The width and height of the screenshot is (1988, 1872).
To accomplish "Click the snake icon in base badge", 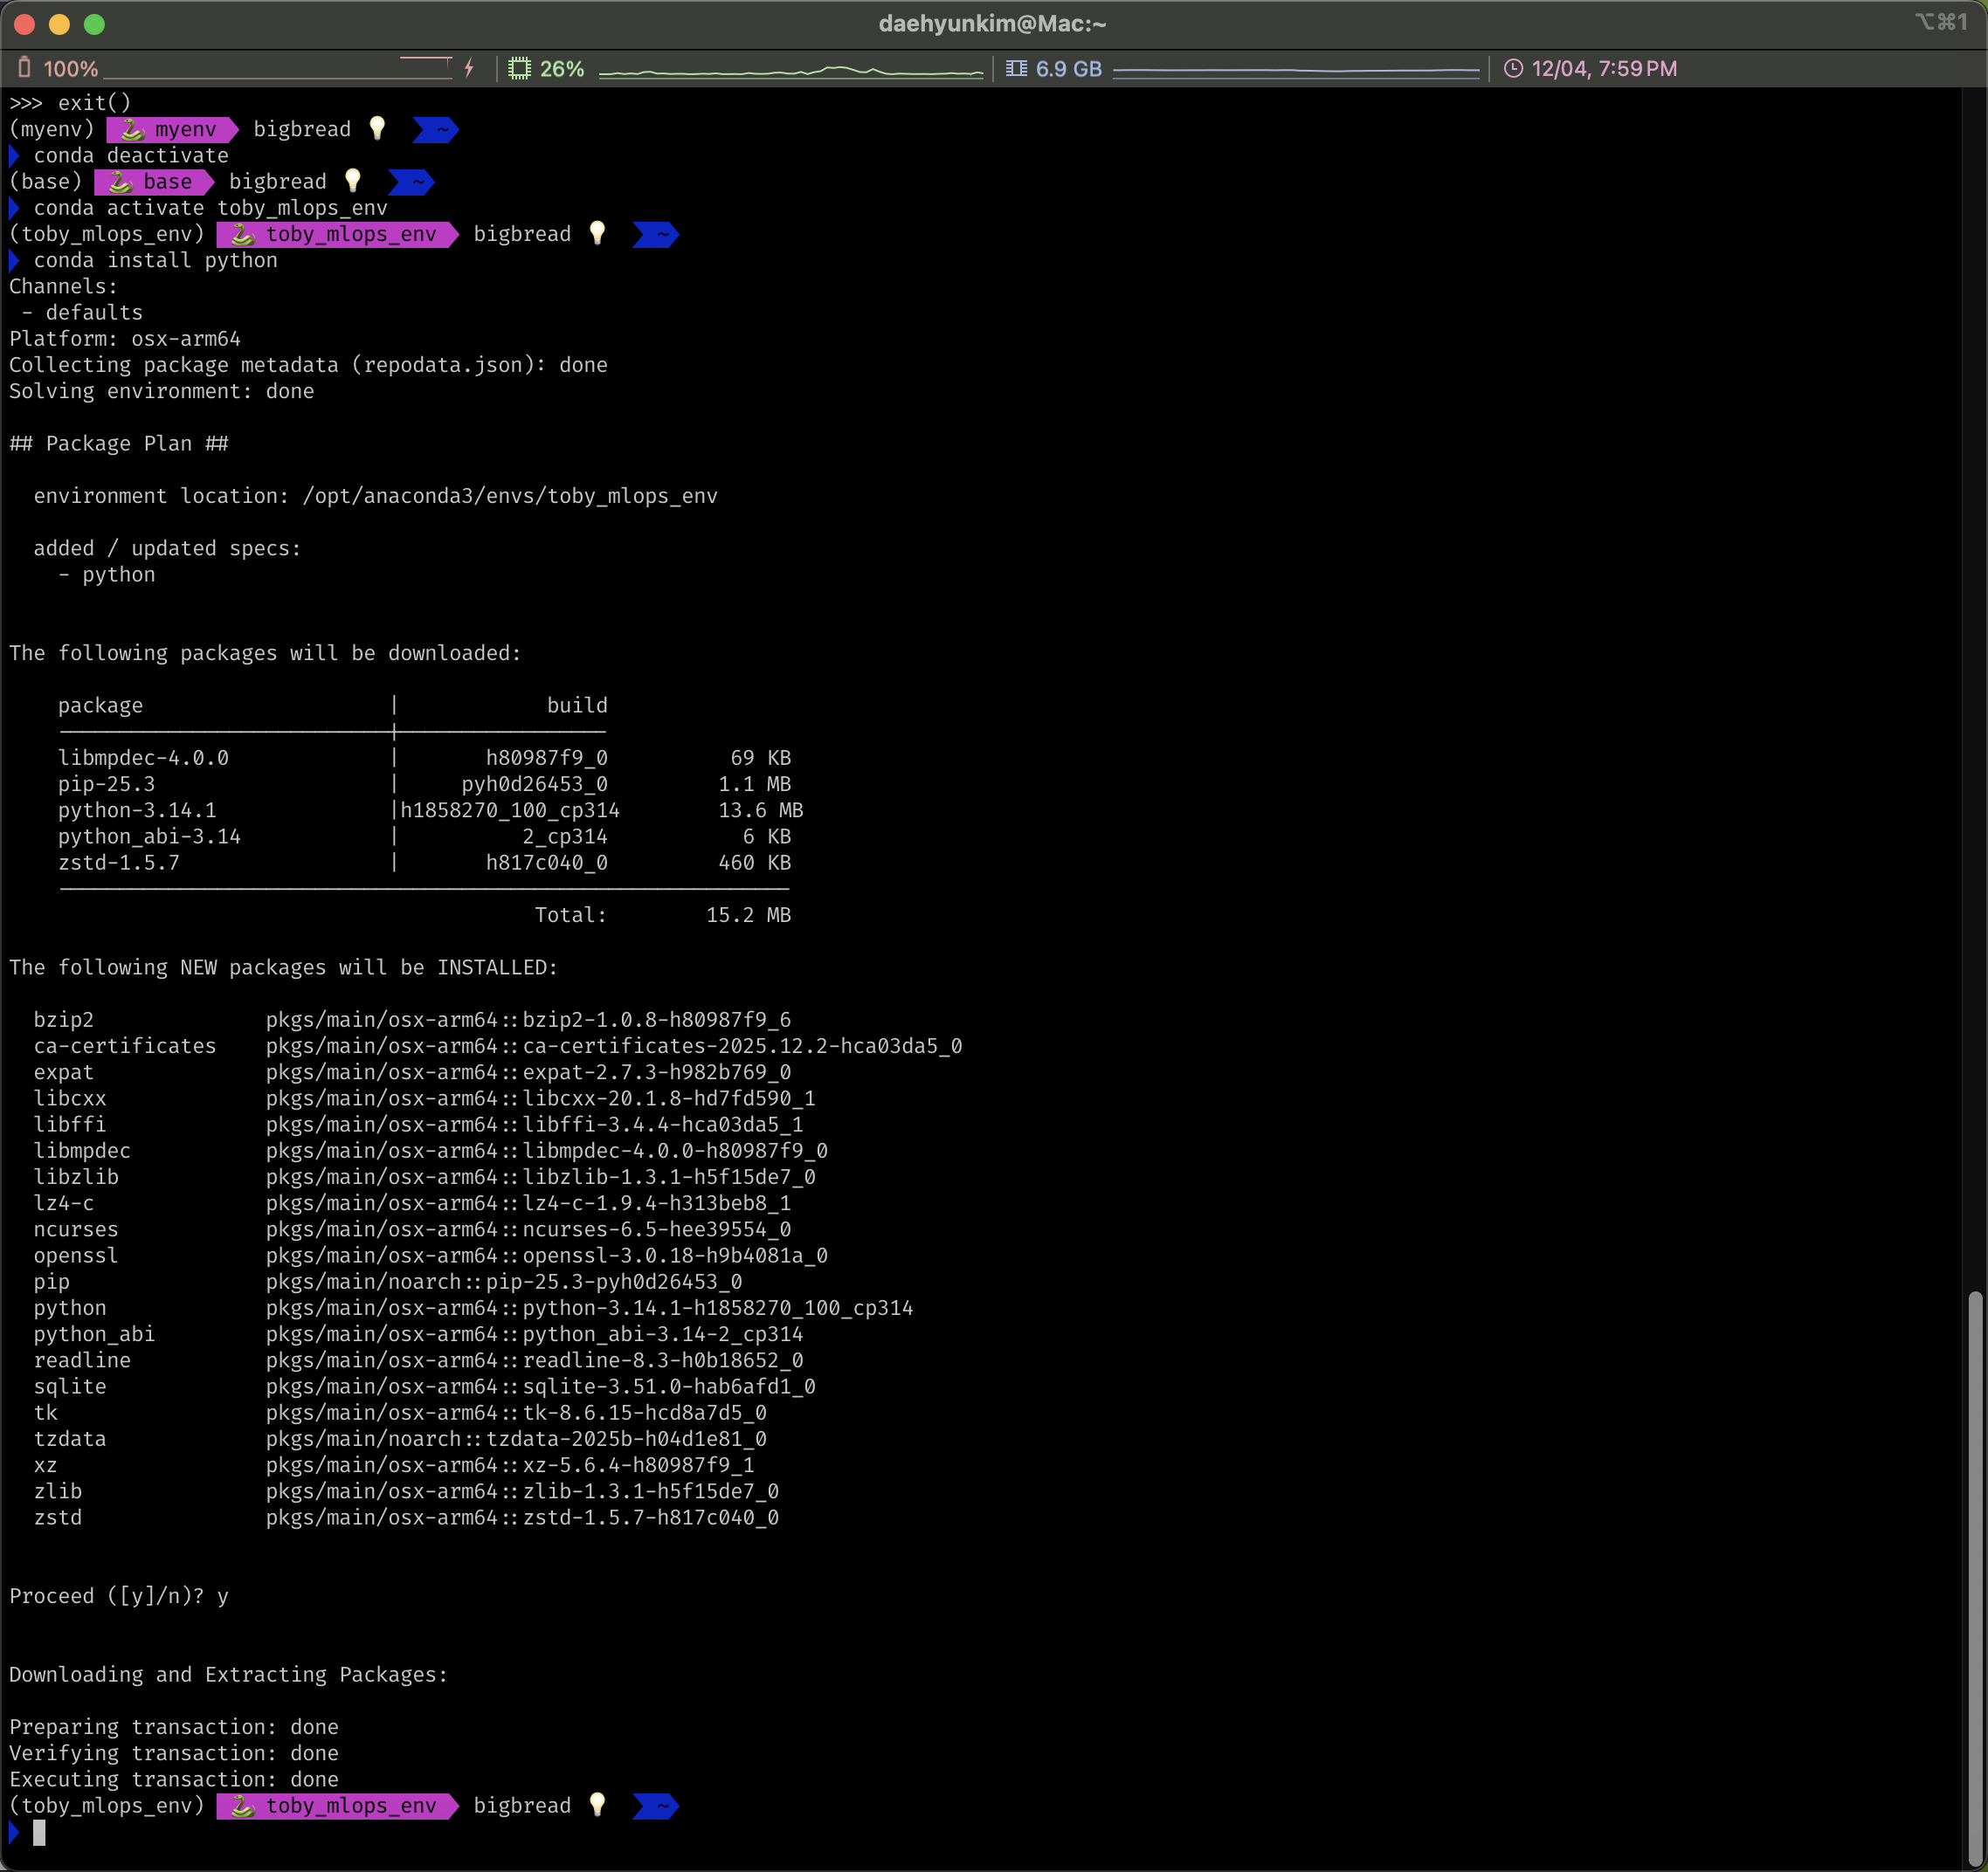I will tap(120, 182).
